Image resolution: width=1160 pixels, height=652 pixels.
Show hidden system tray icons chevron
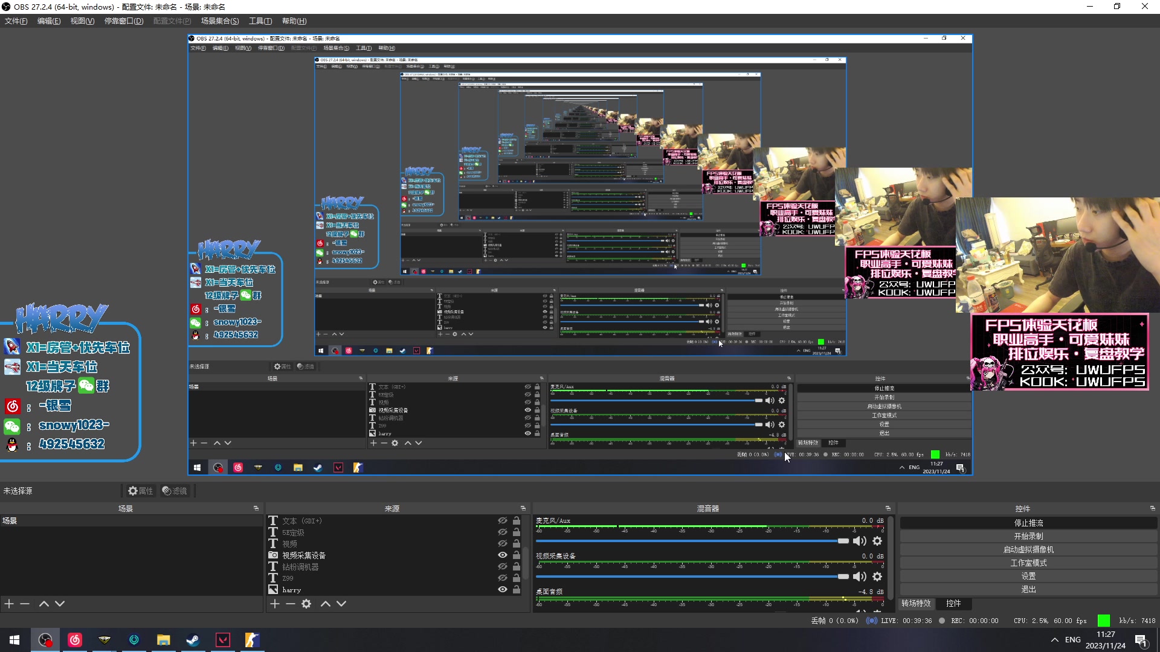1054,640
